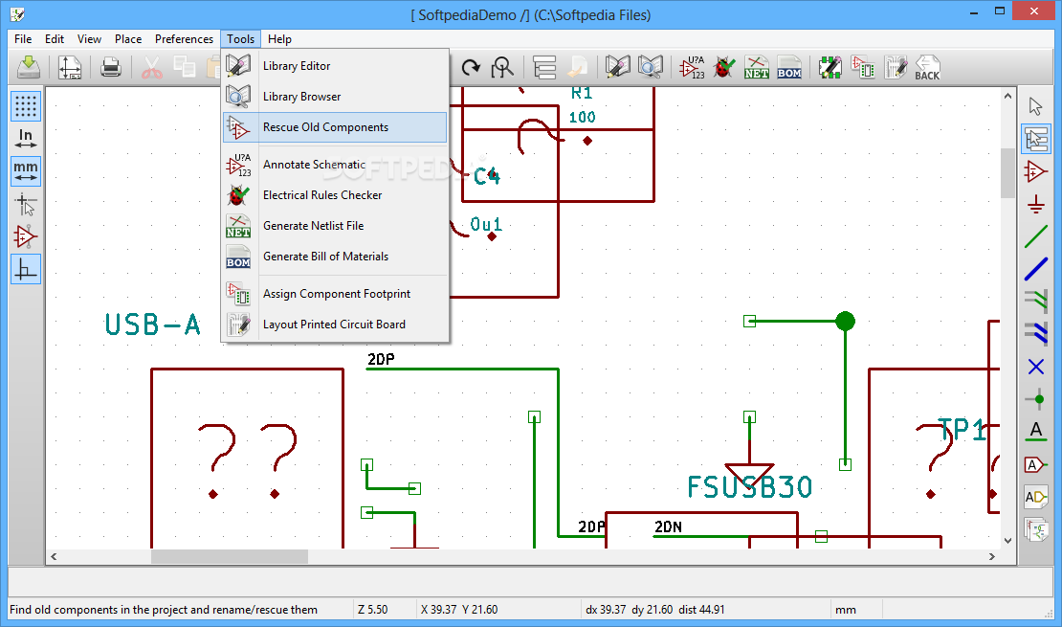The height and width of the screenshot is (627, 1062).
Task: Open the hierarchy navigator toolbar icon
Action: click(x=543, y=67)
